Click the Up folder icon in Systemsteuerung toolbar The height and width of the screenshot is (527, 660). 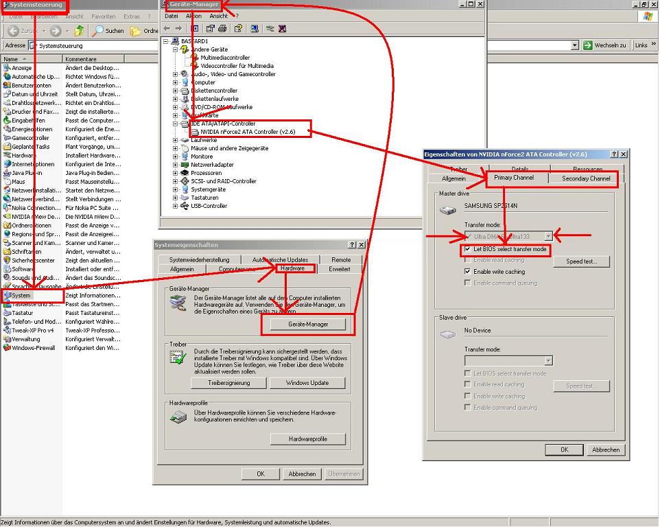79,31
